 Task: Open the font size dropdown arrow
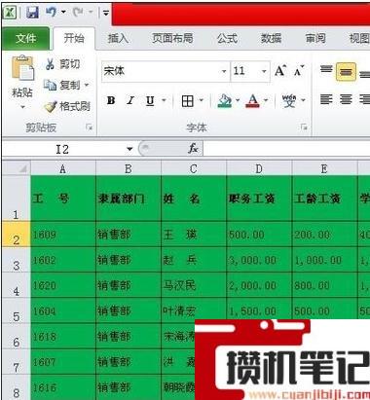coord(264,71)
